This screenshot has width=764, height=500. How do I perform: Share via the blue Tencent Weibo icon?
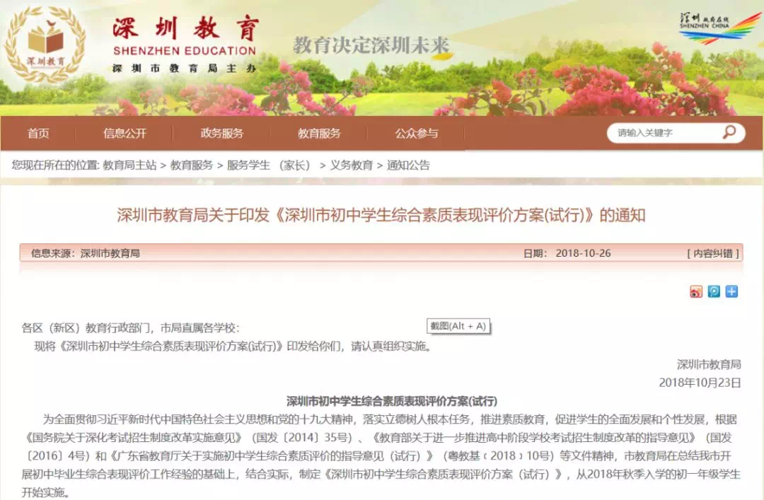coord(714,291)
